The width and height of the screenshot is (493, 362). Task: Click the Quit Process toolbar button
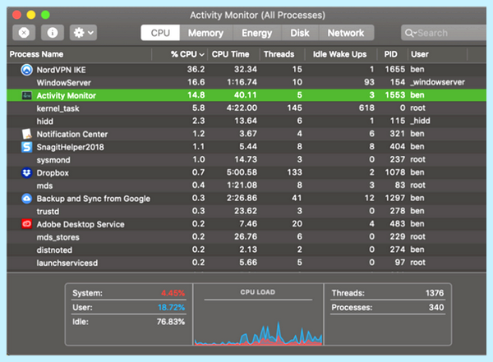pyautogui.click(x=24, y=33)
